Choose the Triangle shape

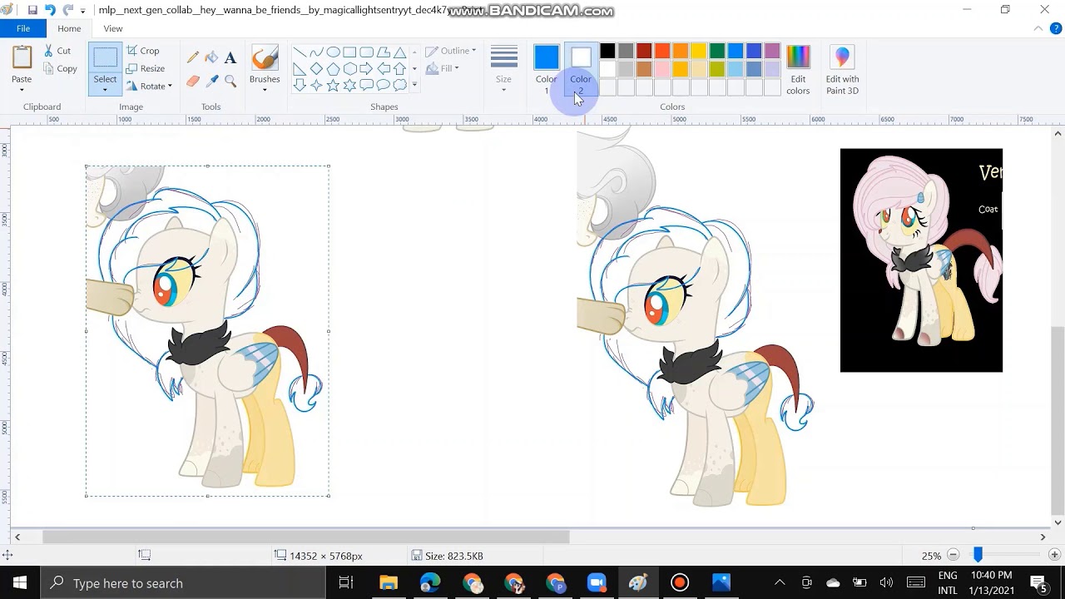399,52
